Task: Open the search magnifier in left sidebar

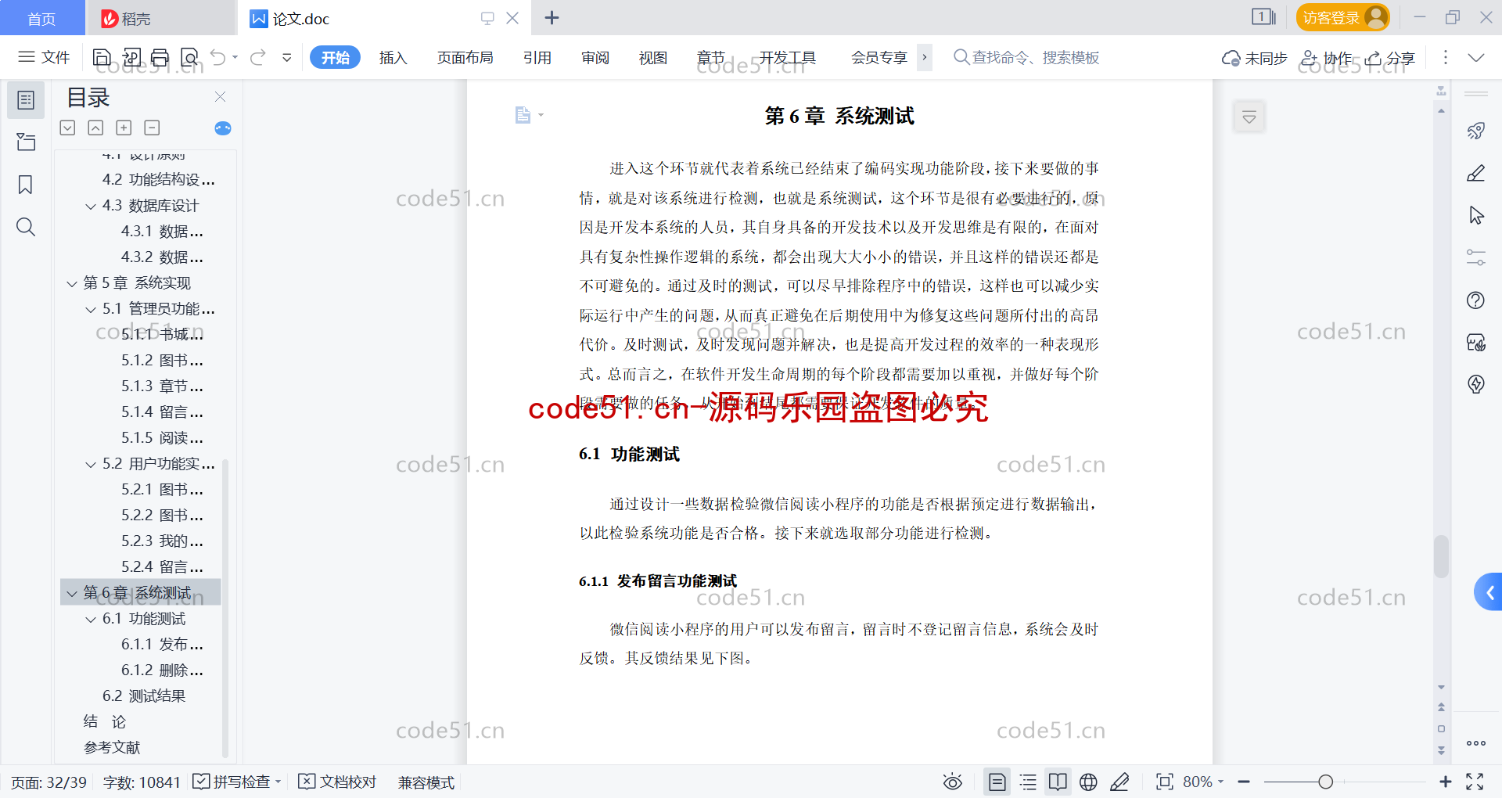Action: coord(26,227)
